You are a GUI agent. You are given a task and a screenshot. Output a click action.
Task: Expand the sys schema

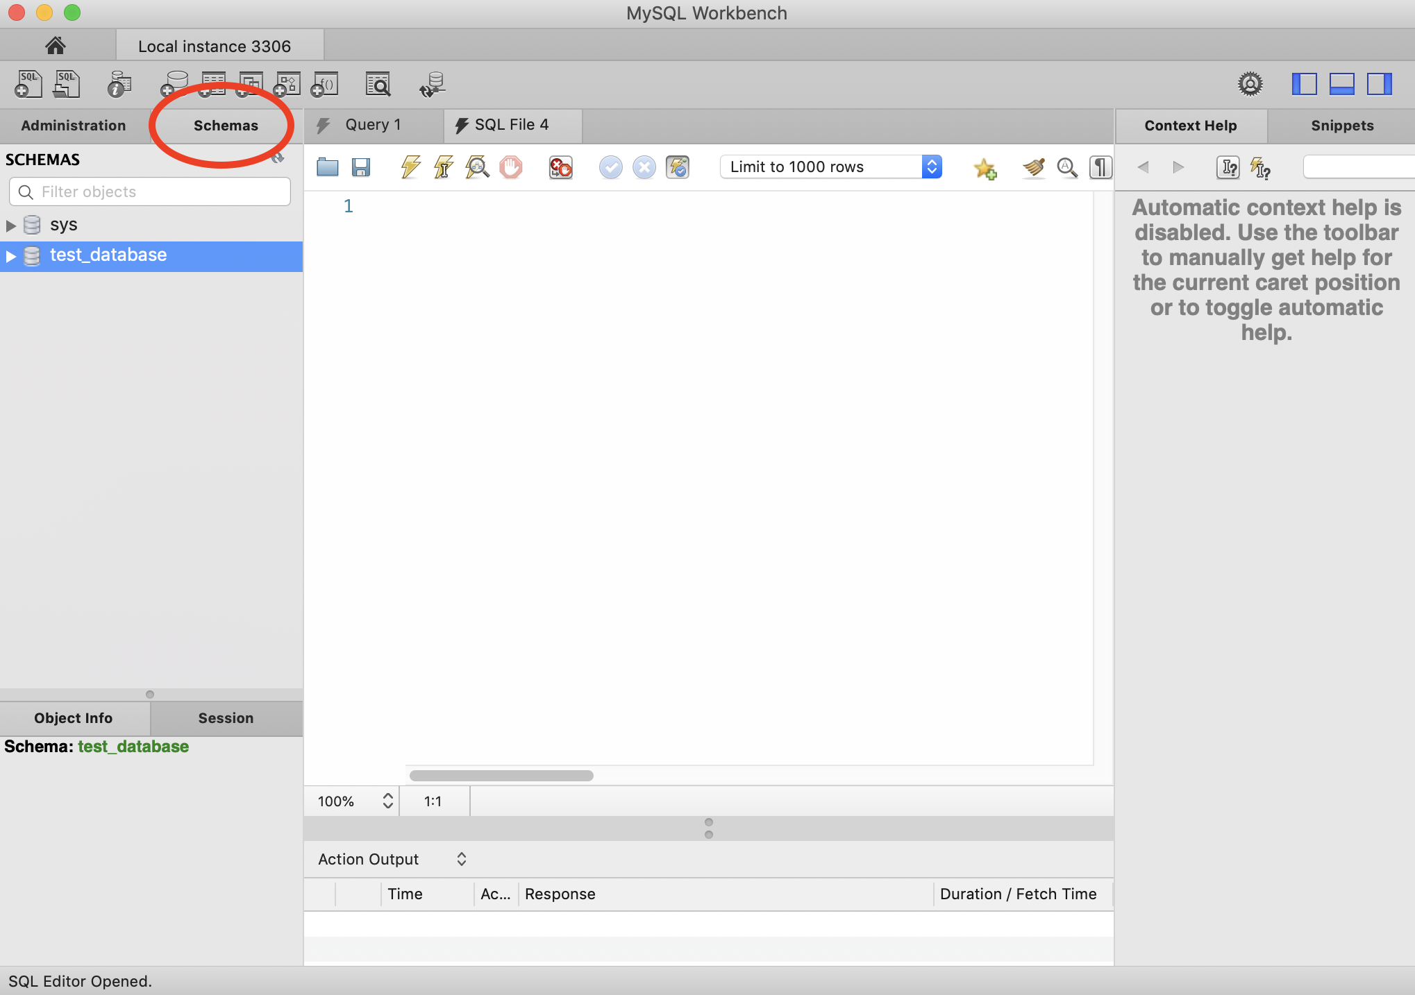click(10, 226)
